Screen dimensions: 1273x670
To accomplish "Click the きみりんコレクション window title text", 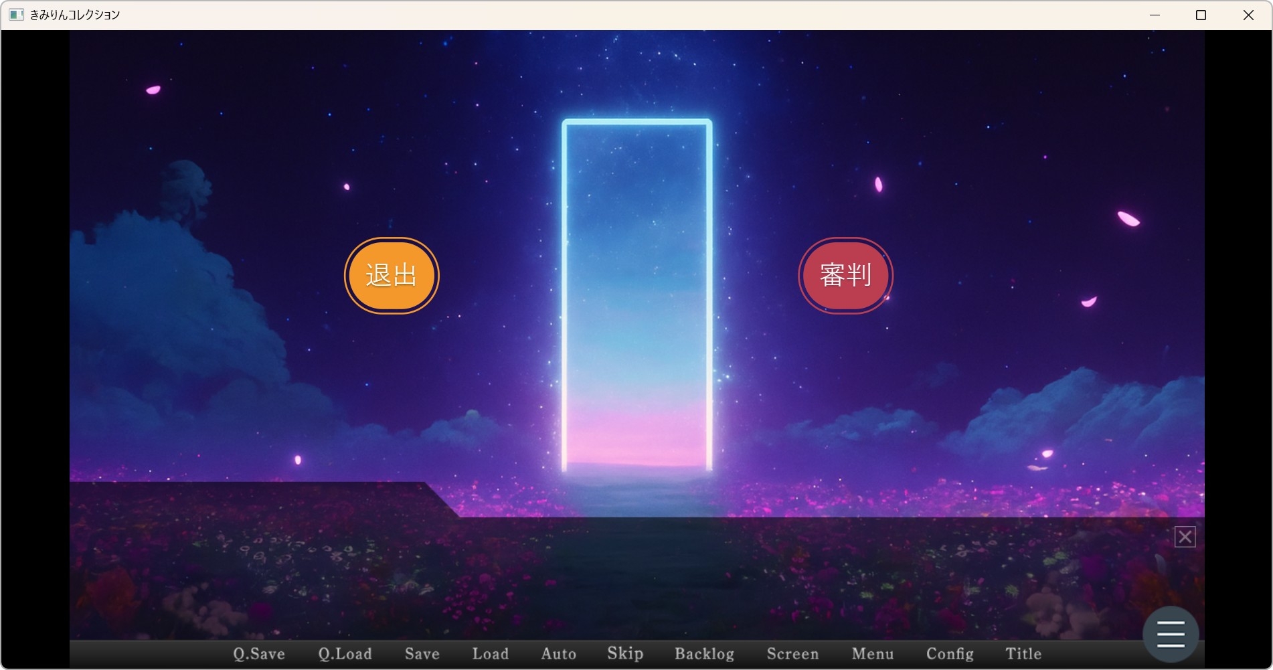I will (75, 15).
